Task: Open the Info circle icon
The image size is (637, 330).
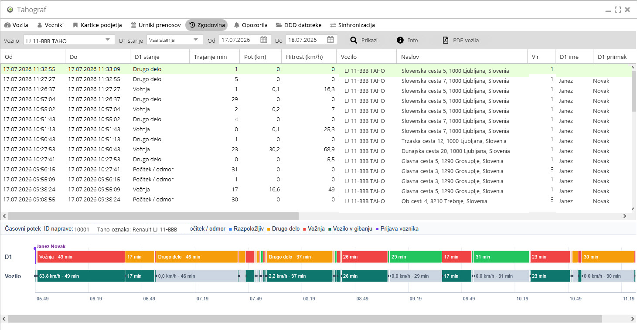Action: [x=400, y=40]
